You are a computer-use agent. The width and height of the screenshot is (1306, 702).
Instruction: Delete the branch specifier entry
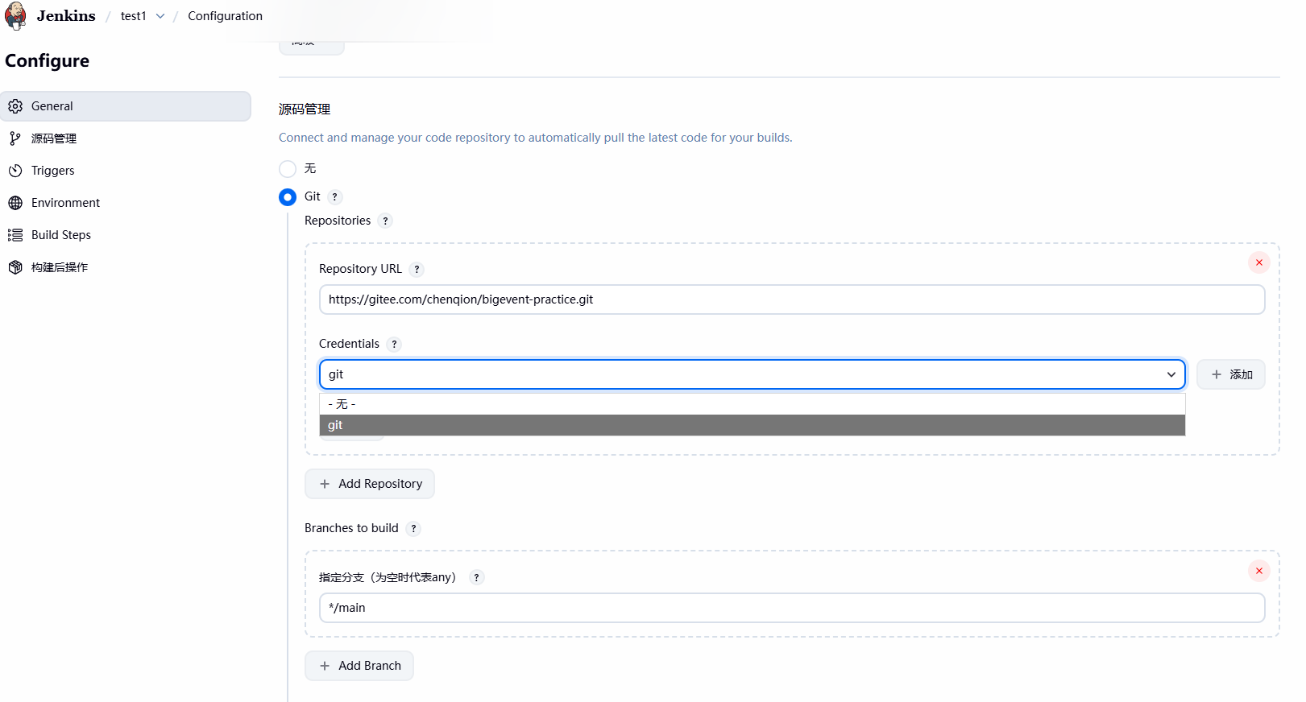point(1258,571)
